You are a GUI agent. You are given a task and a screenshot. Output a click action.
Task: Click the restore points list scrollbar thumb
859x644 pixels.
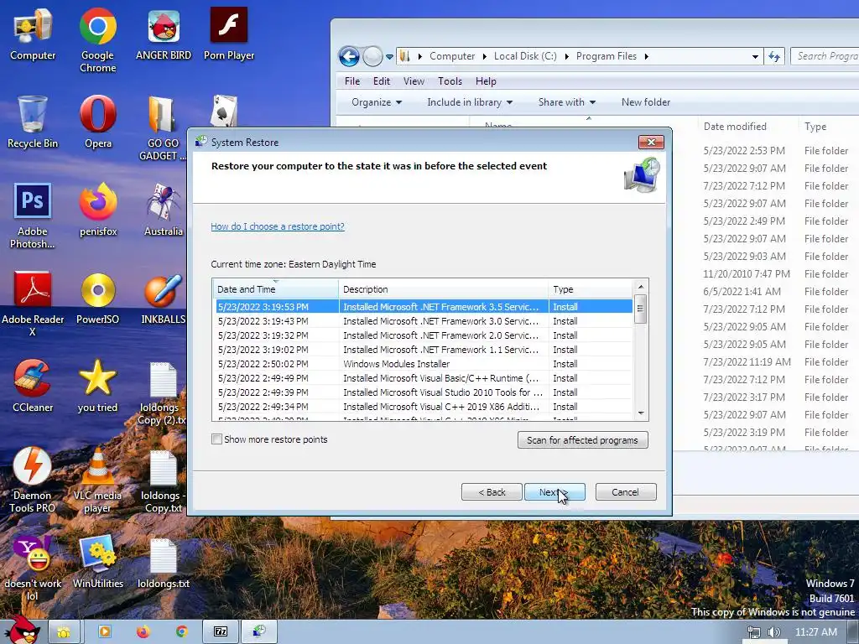640,309
